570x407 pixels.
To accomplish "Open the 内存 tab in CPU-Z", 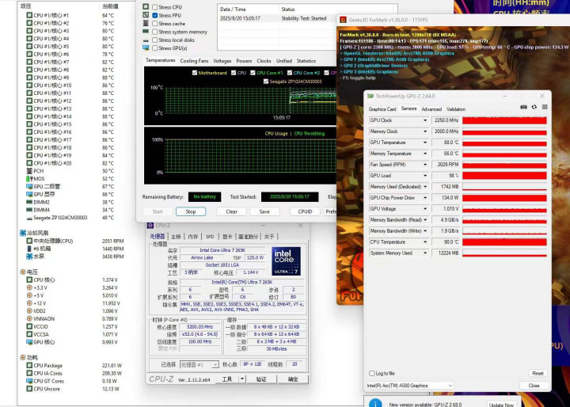I will click(x=193, y=237).
